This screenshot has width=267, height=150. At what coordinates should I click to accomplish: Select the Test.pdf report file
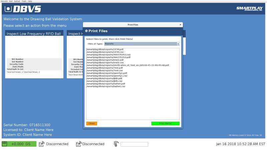pyautogui.click(x=104, y=68)
